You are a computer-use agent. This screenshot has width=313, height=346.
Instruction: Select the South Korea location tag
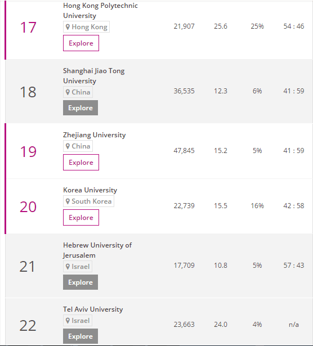tap(88, 201)
